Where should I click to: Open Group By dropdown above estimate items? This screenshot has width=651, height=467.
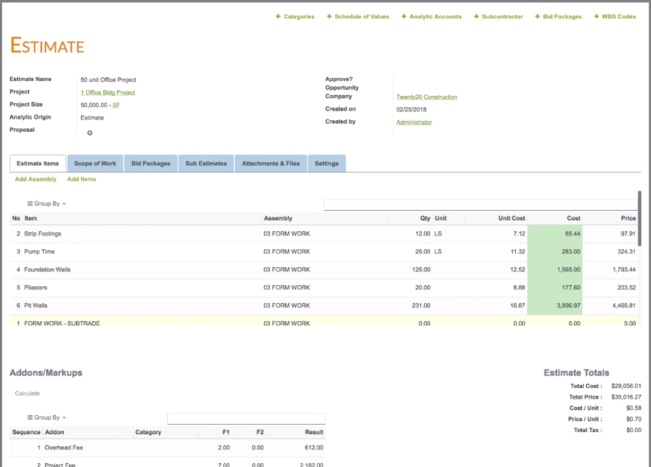[46, 204]
